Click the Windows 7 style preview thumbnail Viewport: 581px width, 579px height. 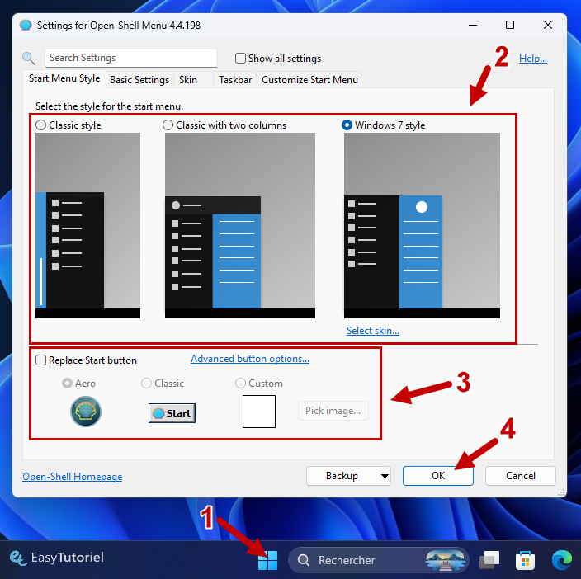pyautogui.click(x=422, y=225)
